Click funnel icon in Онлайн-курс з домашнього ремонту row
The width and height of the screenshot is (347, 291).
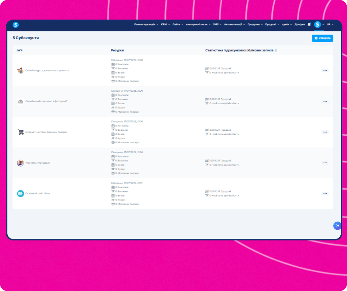pyautogui.click(x=113, y=68)
